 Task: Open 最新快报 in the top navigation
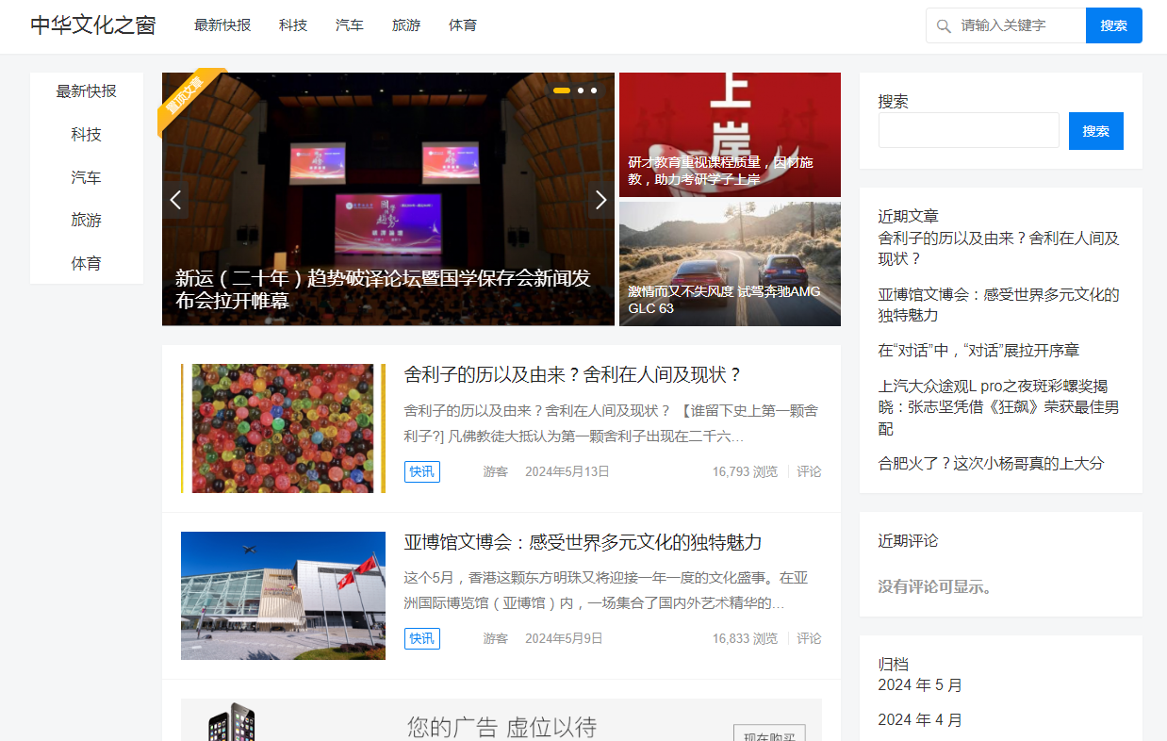point(222,25)
